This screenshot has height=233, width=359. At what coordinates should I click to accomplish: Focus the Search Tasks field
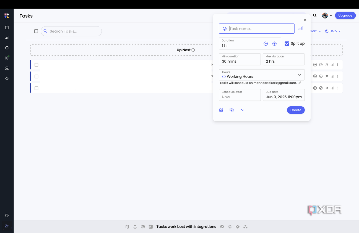coord(71,31)
